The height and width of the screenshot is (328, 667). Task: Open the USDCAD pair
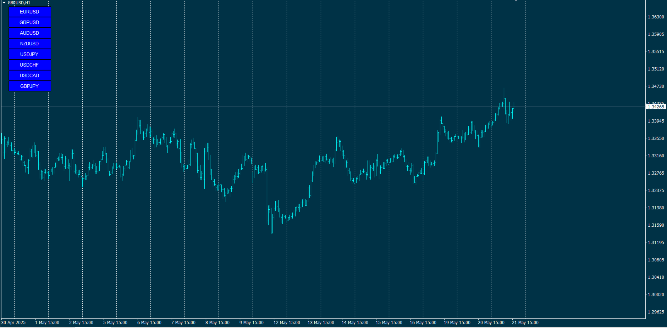point(29,75)
